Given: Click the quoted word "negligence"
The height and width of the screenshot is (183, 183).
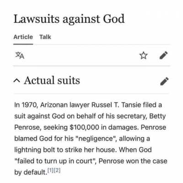Looking at the screenshot, I should [96, 139].
